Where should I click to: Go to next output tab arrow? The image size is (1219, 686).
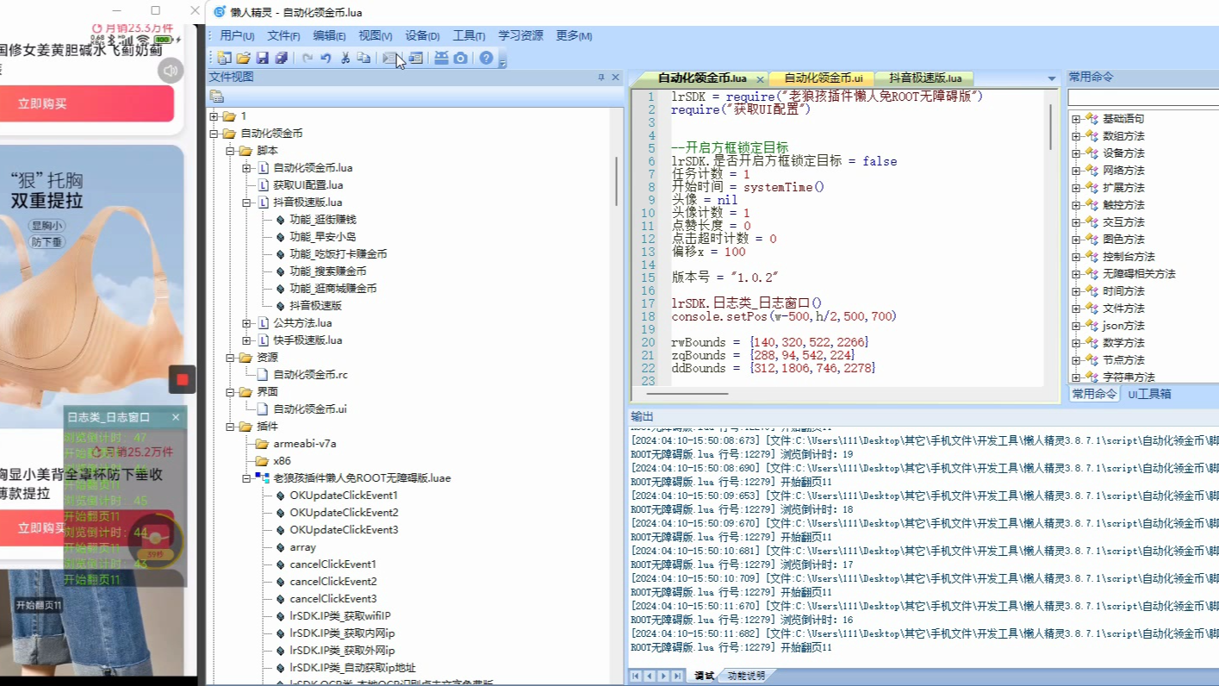(x=663, y=677)
